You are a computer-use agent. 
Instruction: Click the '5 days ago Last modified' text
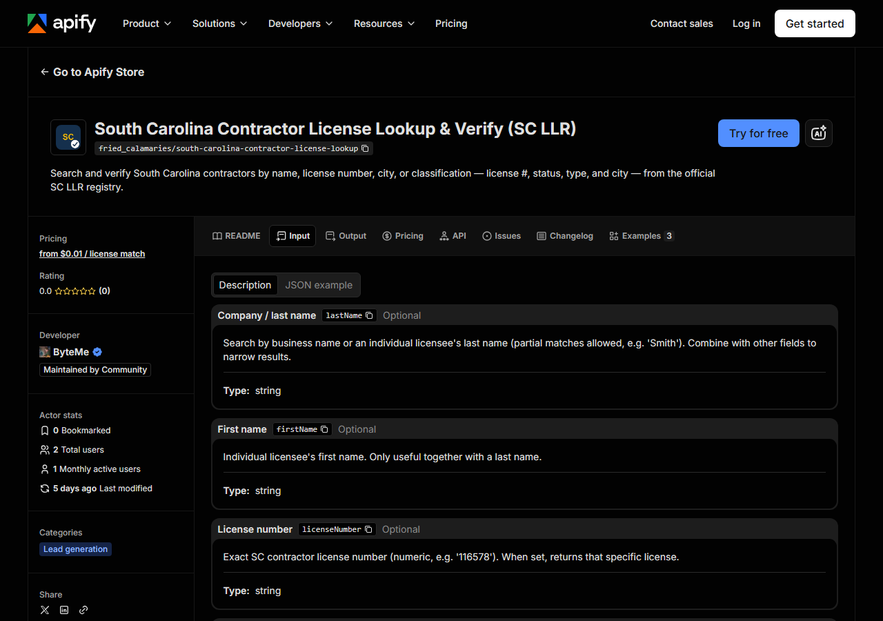click(103, 489)
